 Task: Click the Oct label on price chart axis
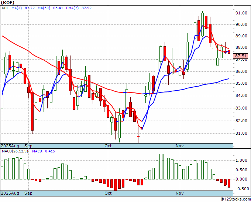[108, 146]
